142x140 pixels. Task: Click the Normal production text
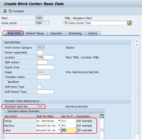(77, 106)
